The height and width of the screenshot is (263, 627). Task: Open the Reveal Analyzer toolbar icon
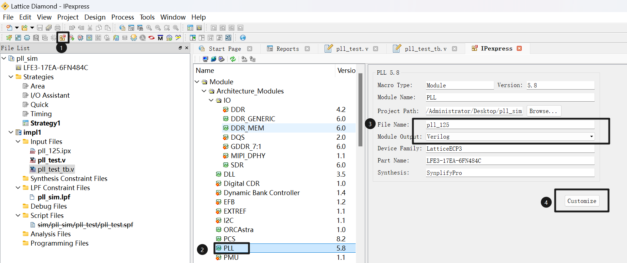[x=80, y=38]
